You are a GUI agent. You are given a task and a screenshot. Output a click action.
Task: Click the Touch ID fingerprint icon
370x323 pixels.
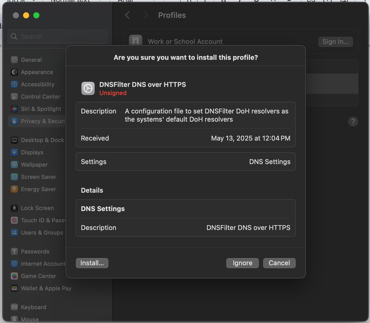(x=14, y=220)
